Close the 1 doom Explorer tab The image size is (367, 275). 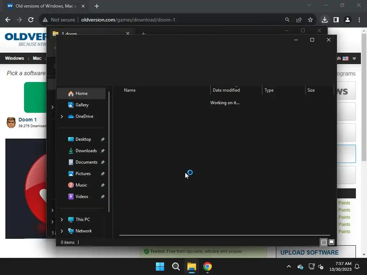[x=128, y=33]
